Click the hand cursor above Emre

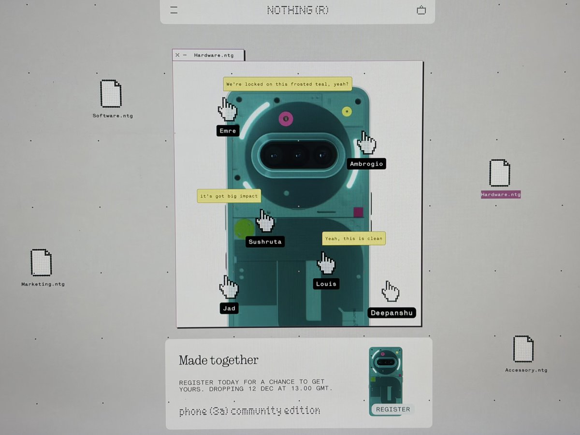227,109
